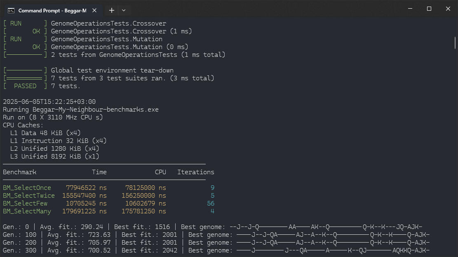This screenshot has width=458, height=257.
Task: Click the BM_SelectTwice benchmark name
Action: [29, 196]
